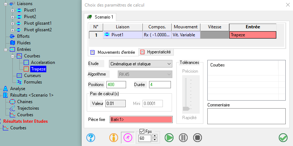This screenshot has height=146, width=293.
Task: Select the Scenario 1 tab
Action: tap(100, 17)
